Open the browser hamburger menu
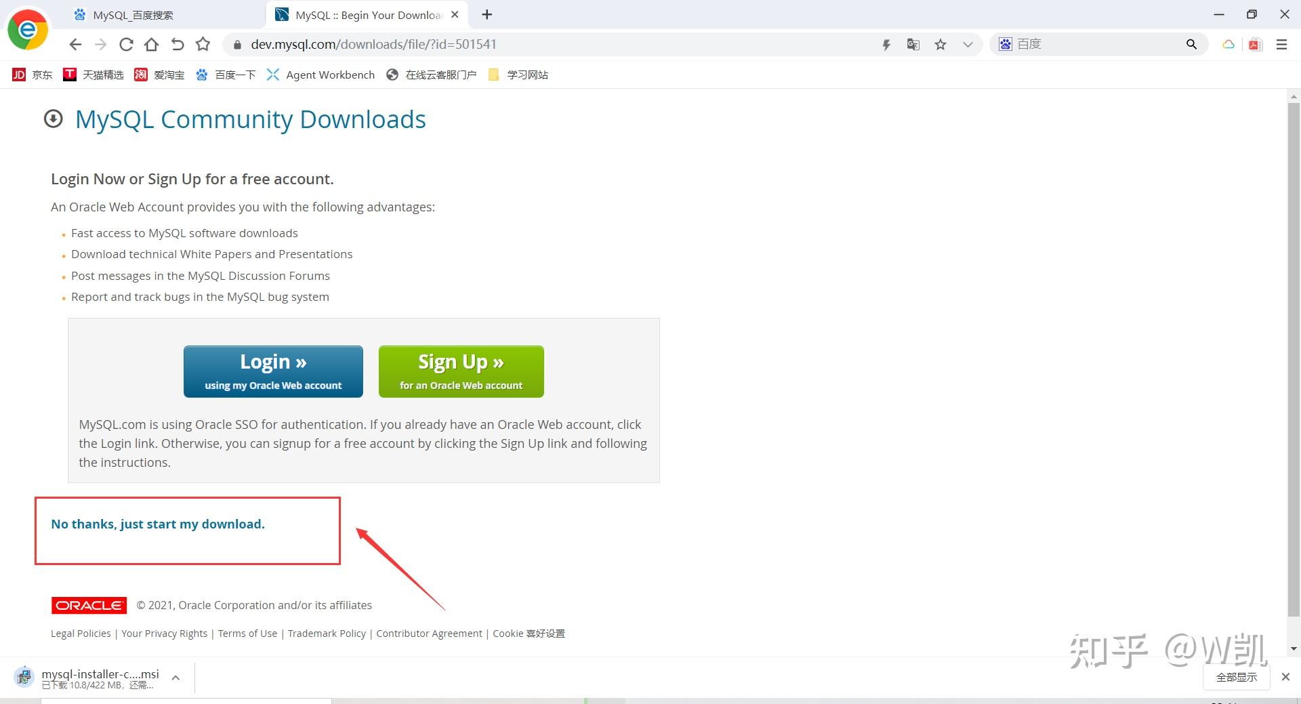 (x=1281, y=45)
